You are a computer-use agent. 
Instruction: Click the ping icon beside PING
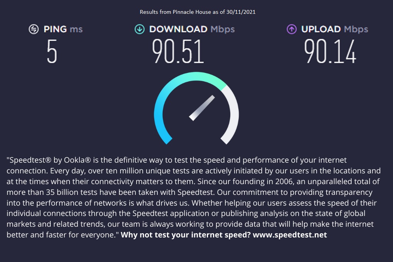[x=34, y=29]
